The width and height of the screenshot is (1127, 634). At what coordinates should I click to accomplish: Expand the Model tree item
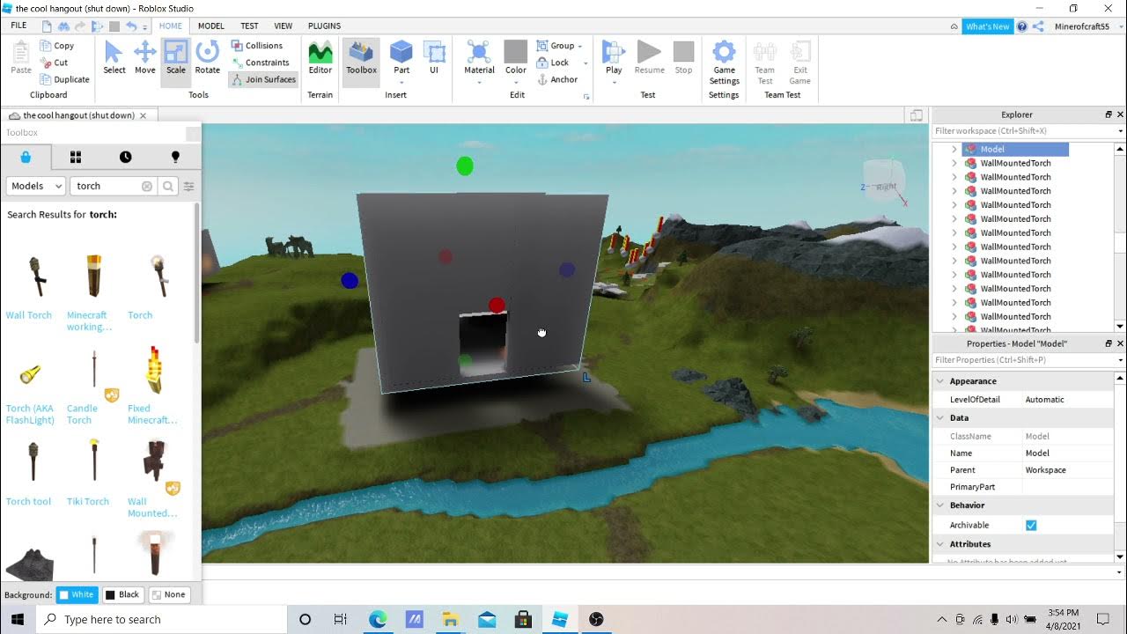(954, 150)
